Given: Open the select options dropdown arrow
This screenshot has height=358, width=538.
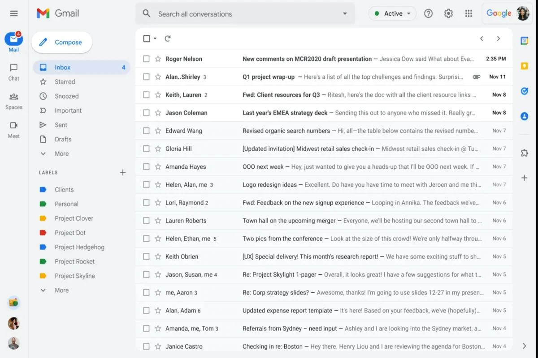Looking at the screenshot, I should click(155, 38).
